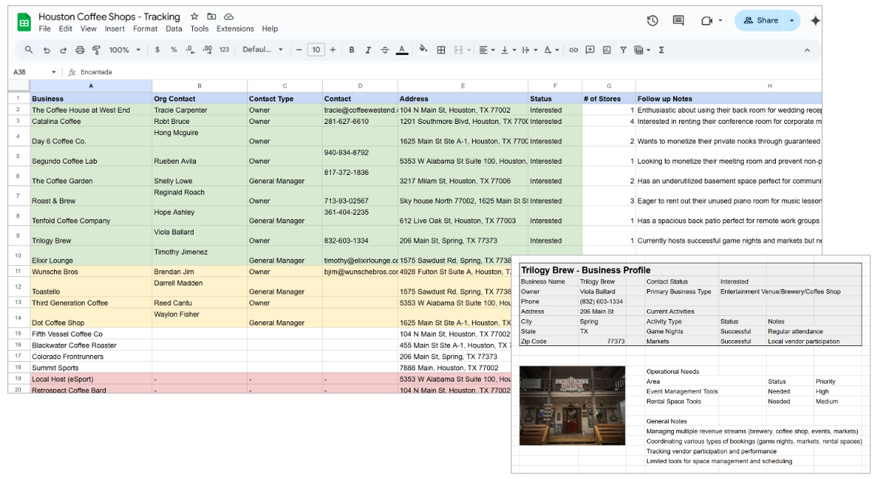
Task: Start a Meet call with the camera icon
Action: pyautogui.click(x=707, y=21)
